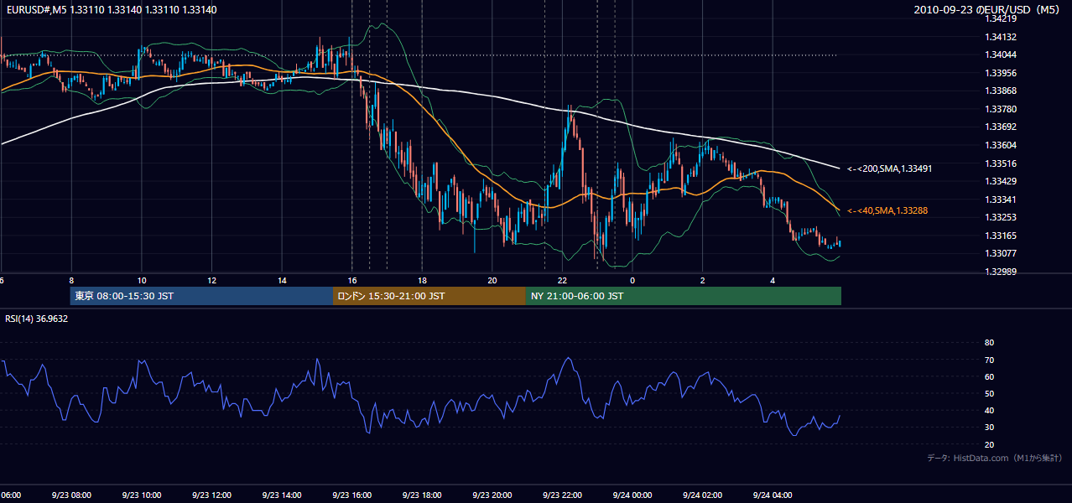This screenshot has height=503, width=1072.
Task: Click price axis value 1.33956
Action: point(1002,73)
